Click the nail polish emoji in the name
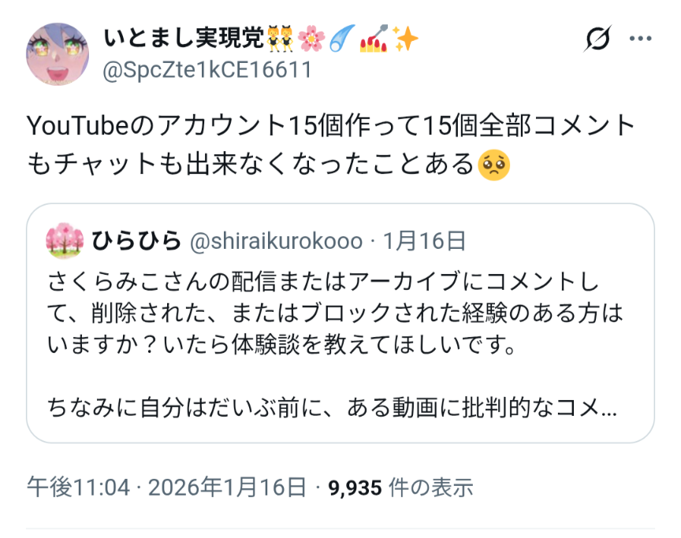Image resolution: width=681 pixels, height=538 pixels. (x=377, y=39)
